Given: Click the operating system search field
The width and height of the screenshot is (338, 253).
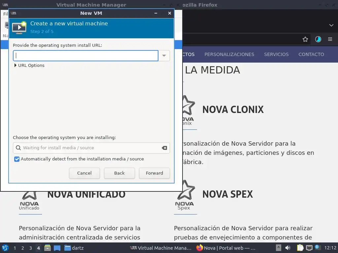Looking at the screenshot, I should (x=91, y=148).
